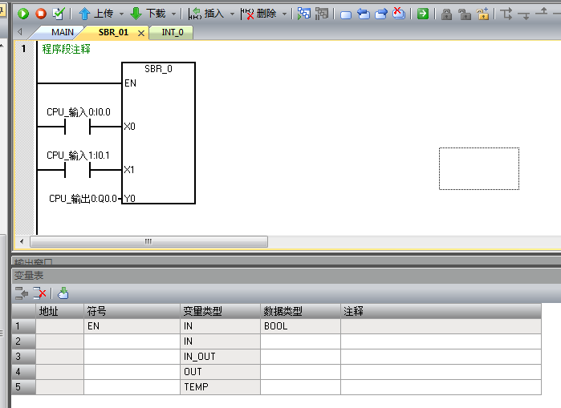Click the symbol cell in row 2
The width and height of the screenshot is (561, 408).
132,341
